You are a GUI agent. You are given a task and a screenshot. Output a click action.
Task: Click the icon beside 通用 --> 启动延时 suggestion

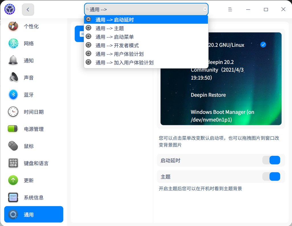(89, 19)
